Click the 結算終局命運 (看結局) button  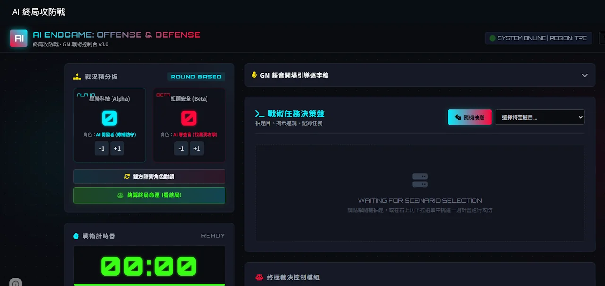(149, 195)
